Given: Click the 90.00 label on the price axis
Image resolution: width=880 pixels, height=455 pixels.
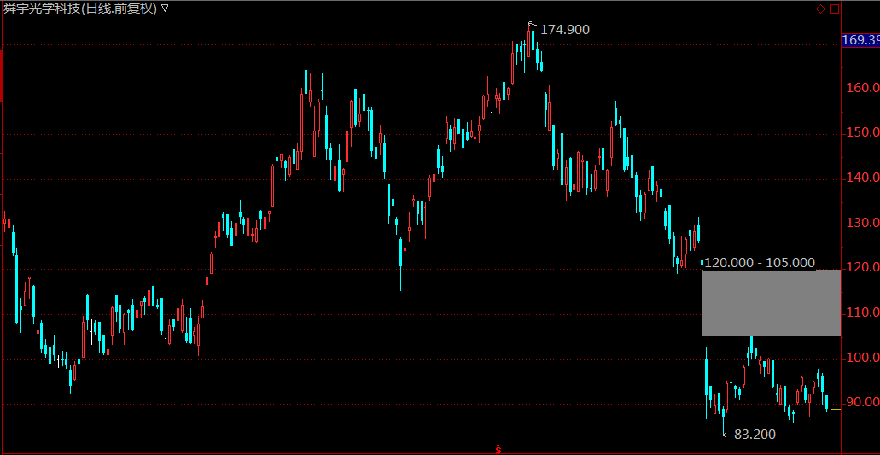Looking at the screenshot, I should pos(862,402).
